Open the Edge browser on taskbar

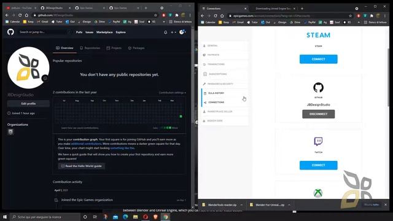[x=125, y=217]
